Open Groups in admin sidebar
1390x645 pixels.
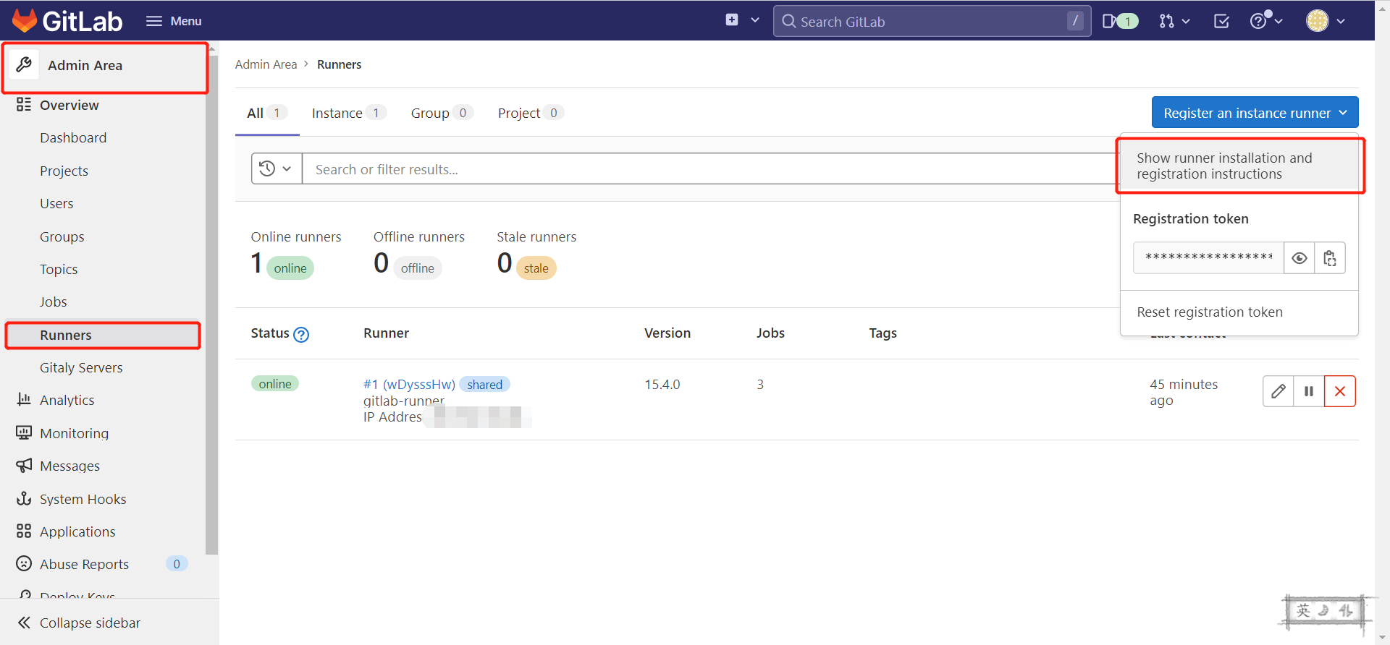point(62,236)
